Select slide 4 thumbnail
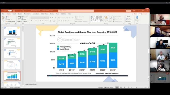Viewport: 170px width, 95px height. pyautogui.click(x=12, y=54)
